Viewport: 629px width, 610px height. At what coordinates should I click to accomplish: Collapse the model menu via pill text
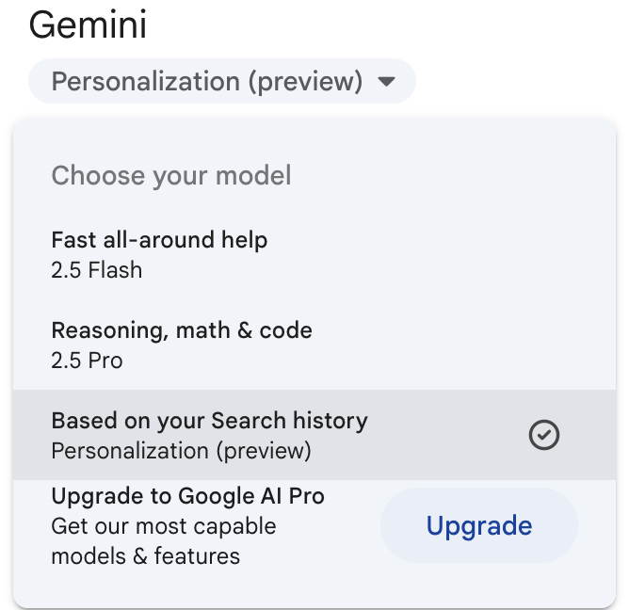tap(207, 81)
